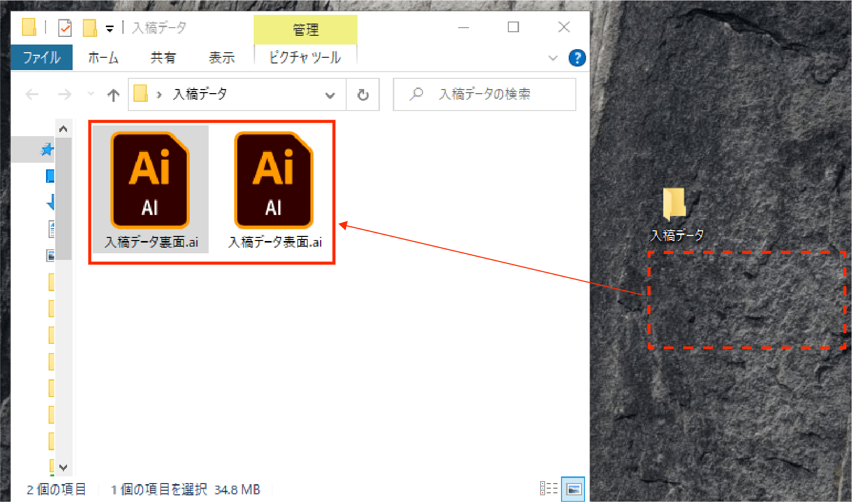Expand the address bar history dropdown
Image resolution: width=852 pixels, height=502 pixels.
point(330,95)
